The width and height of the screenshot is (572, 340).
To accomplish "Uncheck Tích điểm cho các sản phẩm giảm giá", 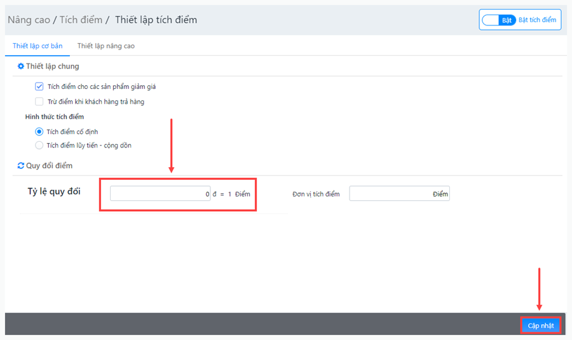I will tap(39, 86).
